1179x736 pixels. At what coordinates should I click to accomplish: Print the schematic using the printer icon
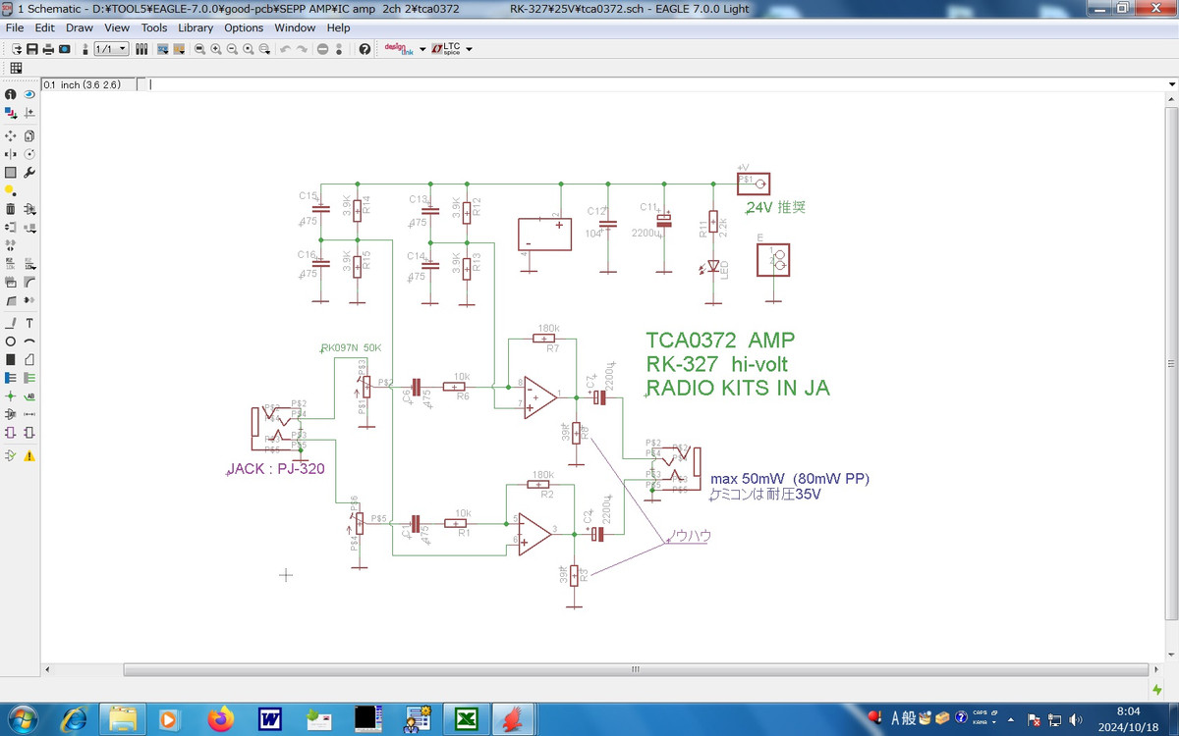(48, 49)
